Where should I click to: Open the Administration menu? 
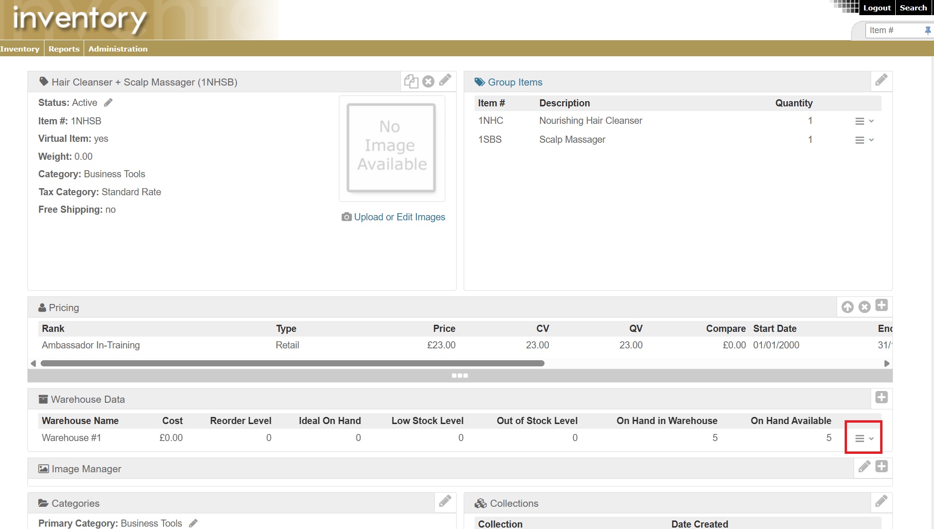coord(118,49)
